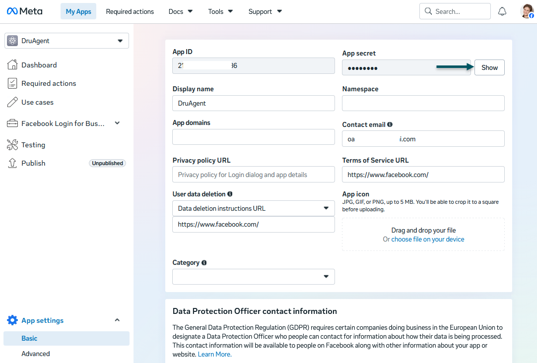Open Required actions in sidebar
This screenshot has width=537, height=363.
[x=49, y=83]
